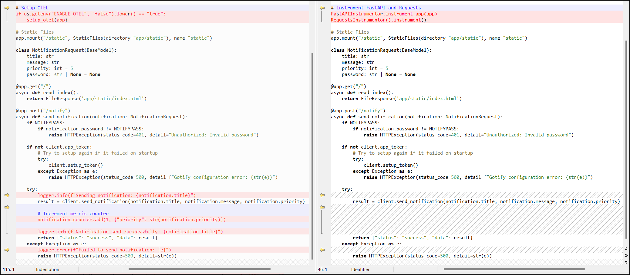Click right pane arrow on gap directly below try
The image size is (630, 275).
(322, 195)
